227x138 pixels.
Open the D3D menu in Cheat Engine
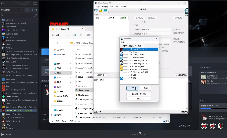pyautogui.click(x=117, y=7)
